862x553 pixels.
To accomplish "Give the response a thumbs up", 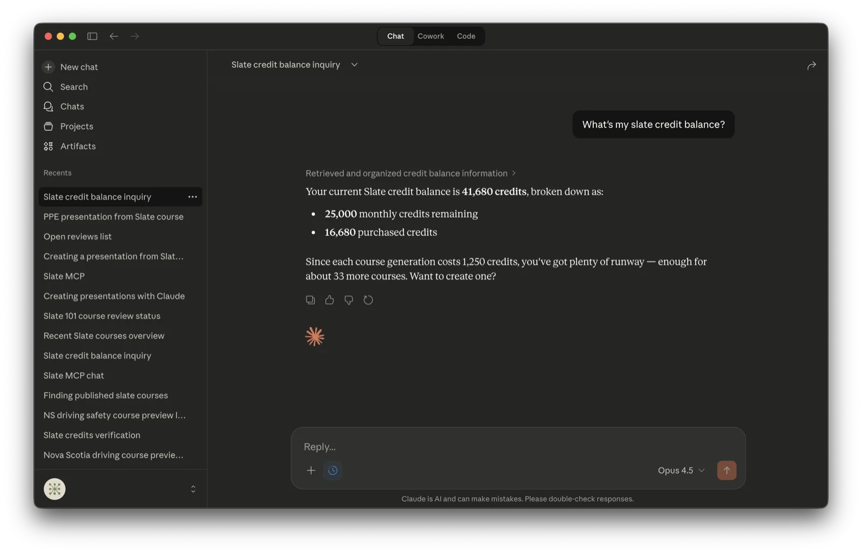I will pyautogui.click(x=330, y=300).
